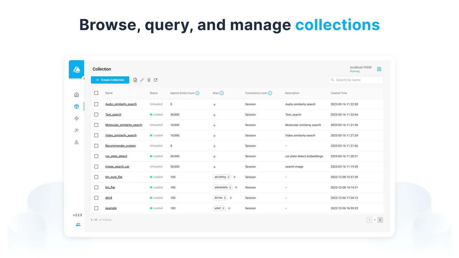Go to previous page with left arrow

click(x=369, y=220)
